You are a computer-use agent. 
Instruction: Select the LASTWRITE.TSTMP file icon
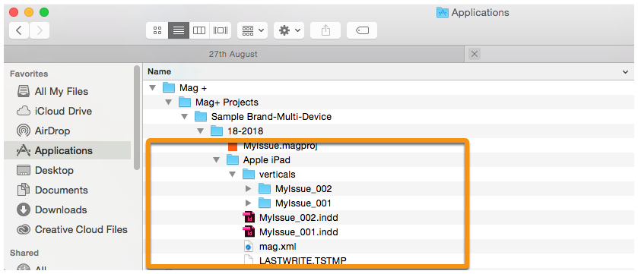pos(249,260)
